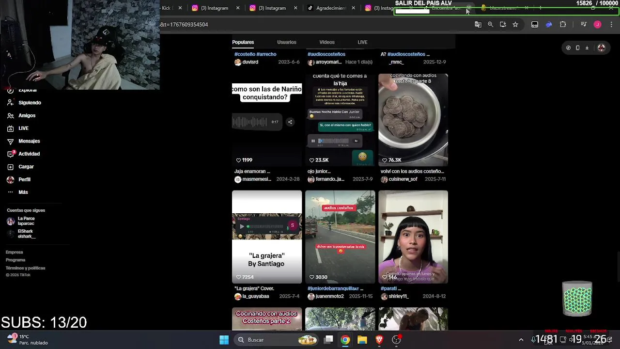Open the weather widget showing 15°C
This screenshot has height=349, width=620.
27,339
